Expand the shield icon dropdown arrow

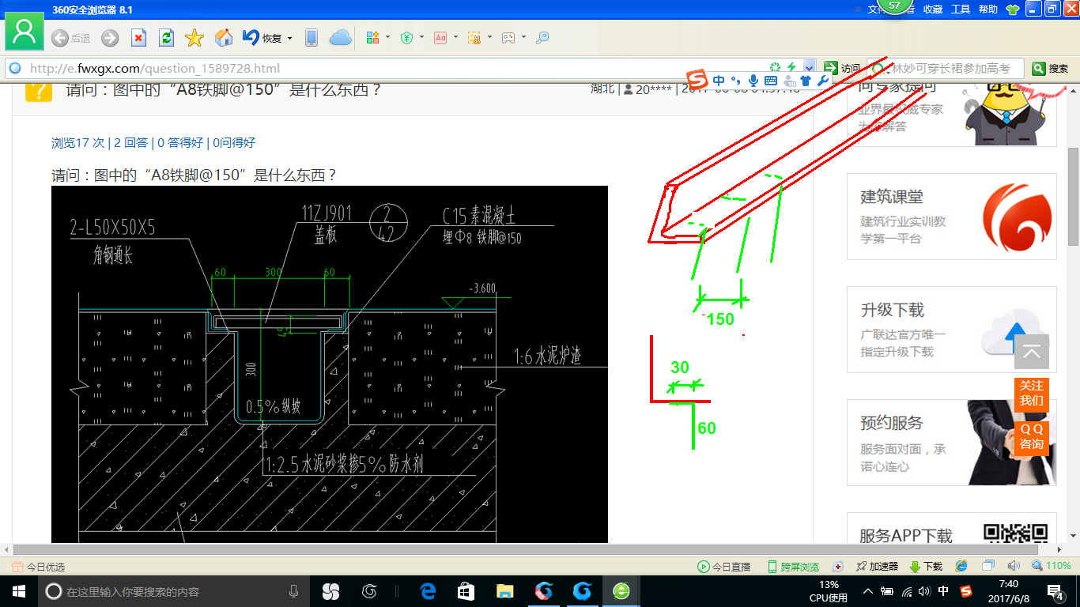(421, 38)
